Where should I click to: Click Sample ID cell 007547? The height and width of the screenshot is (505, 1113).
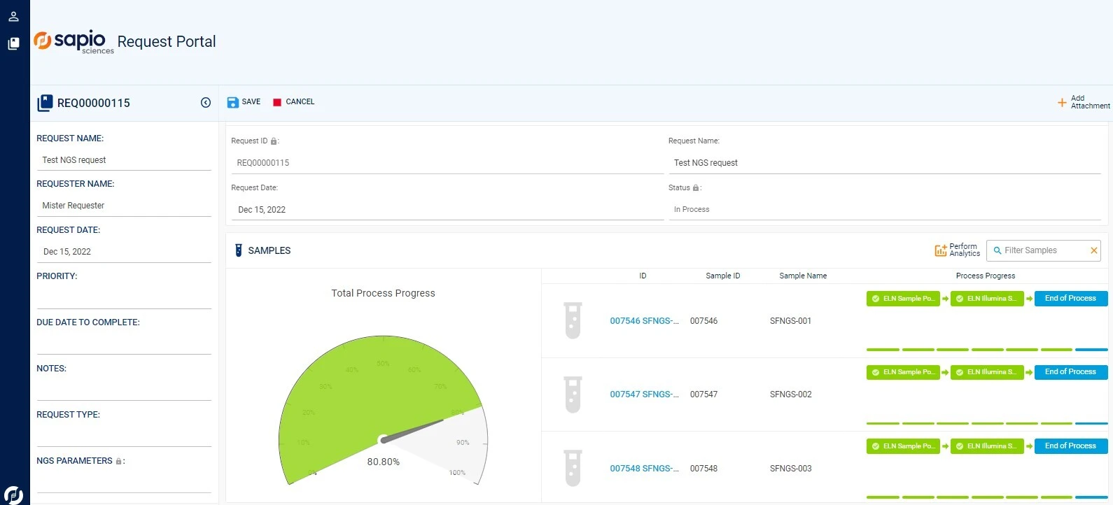coord(703,394)
